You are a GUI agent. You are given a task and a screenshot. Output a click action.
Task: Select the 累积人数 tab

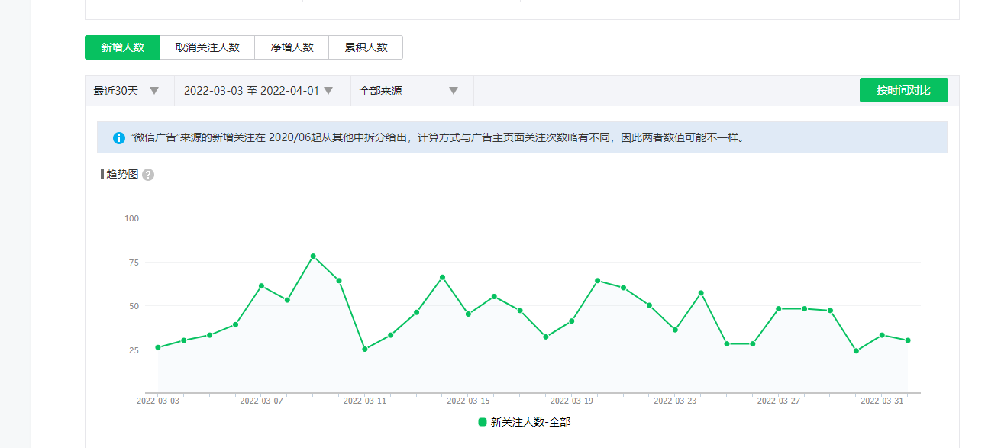pyautogui.click(x=366, y=47)
